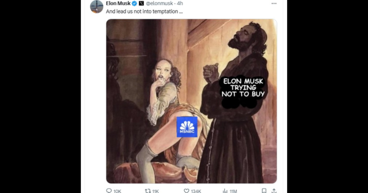Click the blue verified checkmark badge
This screenshot has height=193, width=368.
135,3
